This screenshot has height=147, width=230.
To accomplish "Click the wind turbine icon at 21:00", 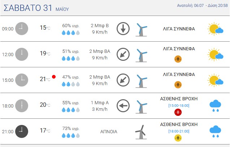I will click(x=141, y=132).
